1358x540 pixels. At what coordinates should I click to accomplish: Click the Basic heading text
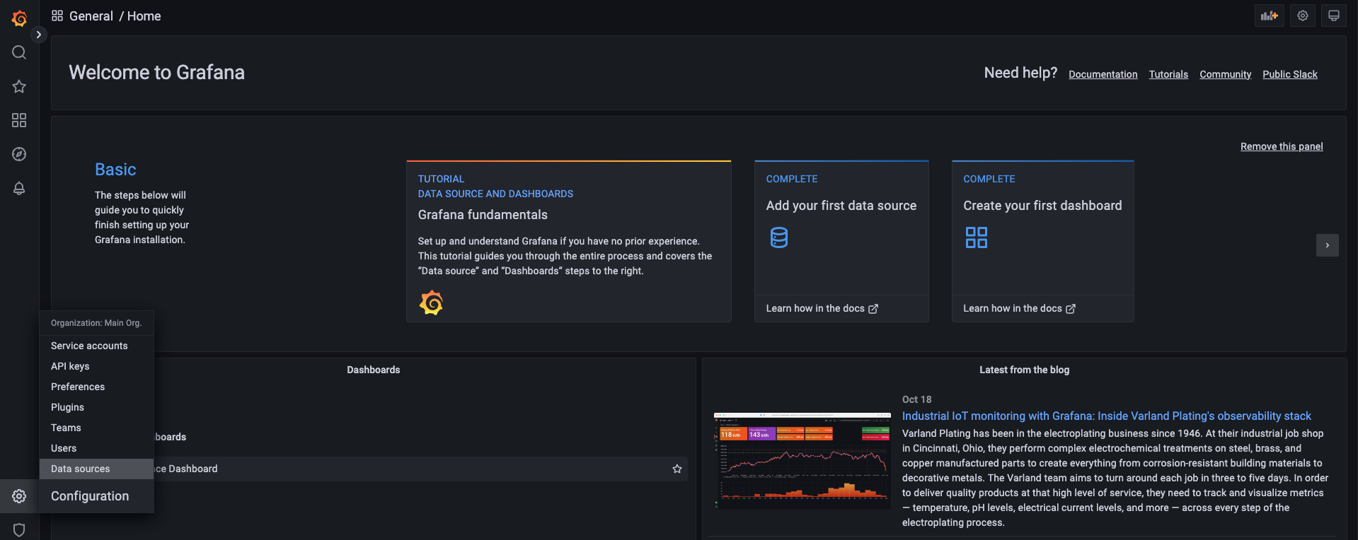[115, 170]
